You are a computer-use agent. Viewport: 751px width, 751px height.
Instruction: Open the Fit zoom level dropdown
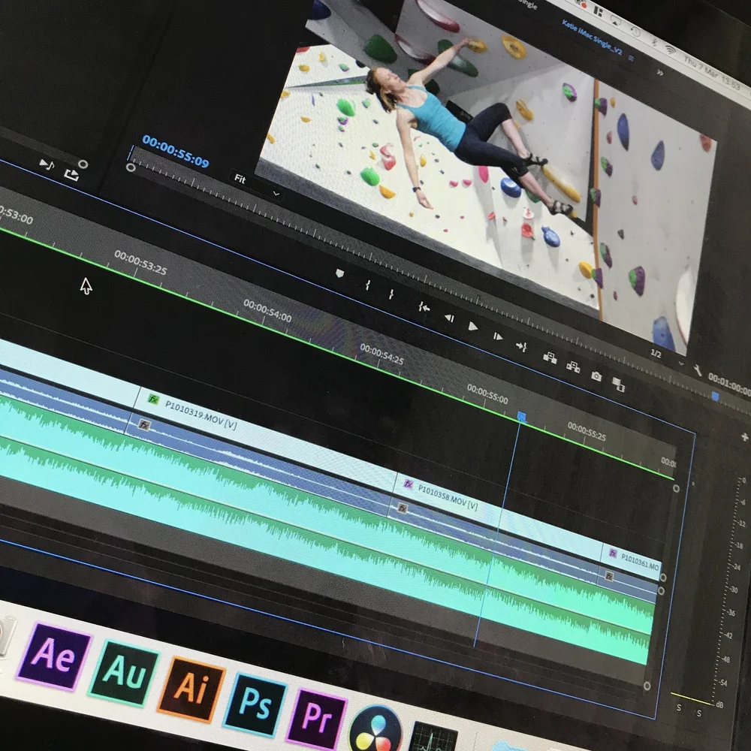click(x=257, y=185)
